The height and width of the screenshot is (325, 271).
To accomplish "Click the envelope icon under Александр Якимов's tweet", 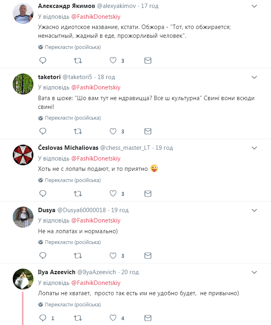I will (x=148, y=60).
